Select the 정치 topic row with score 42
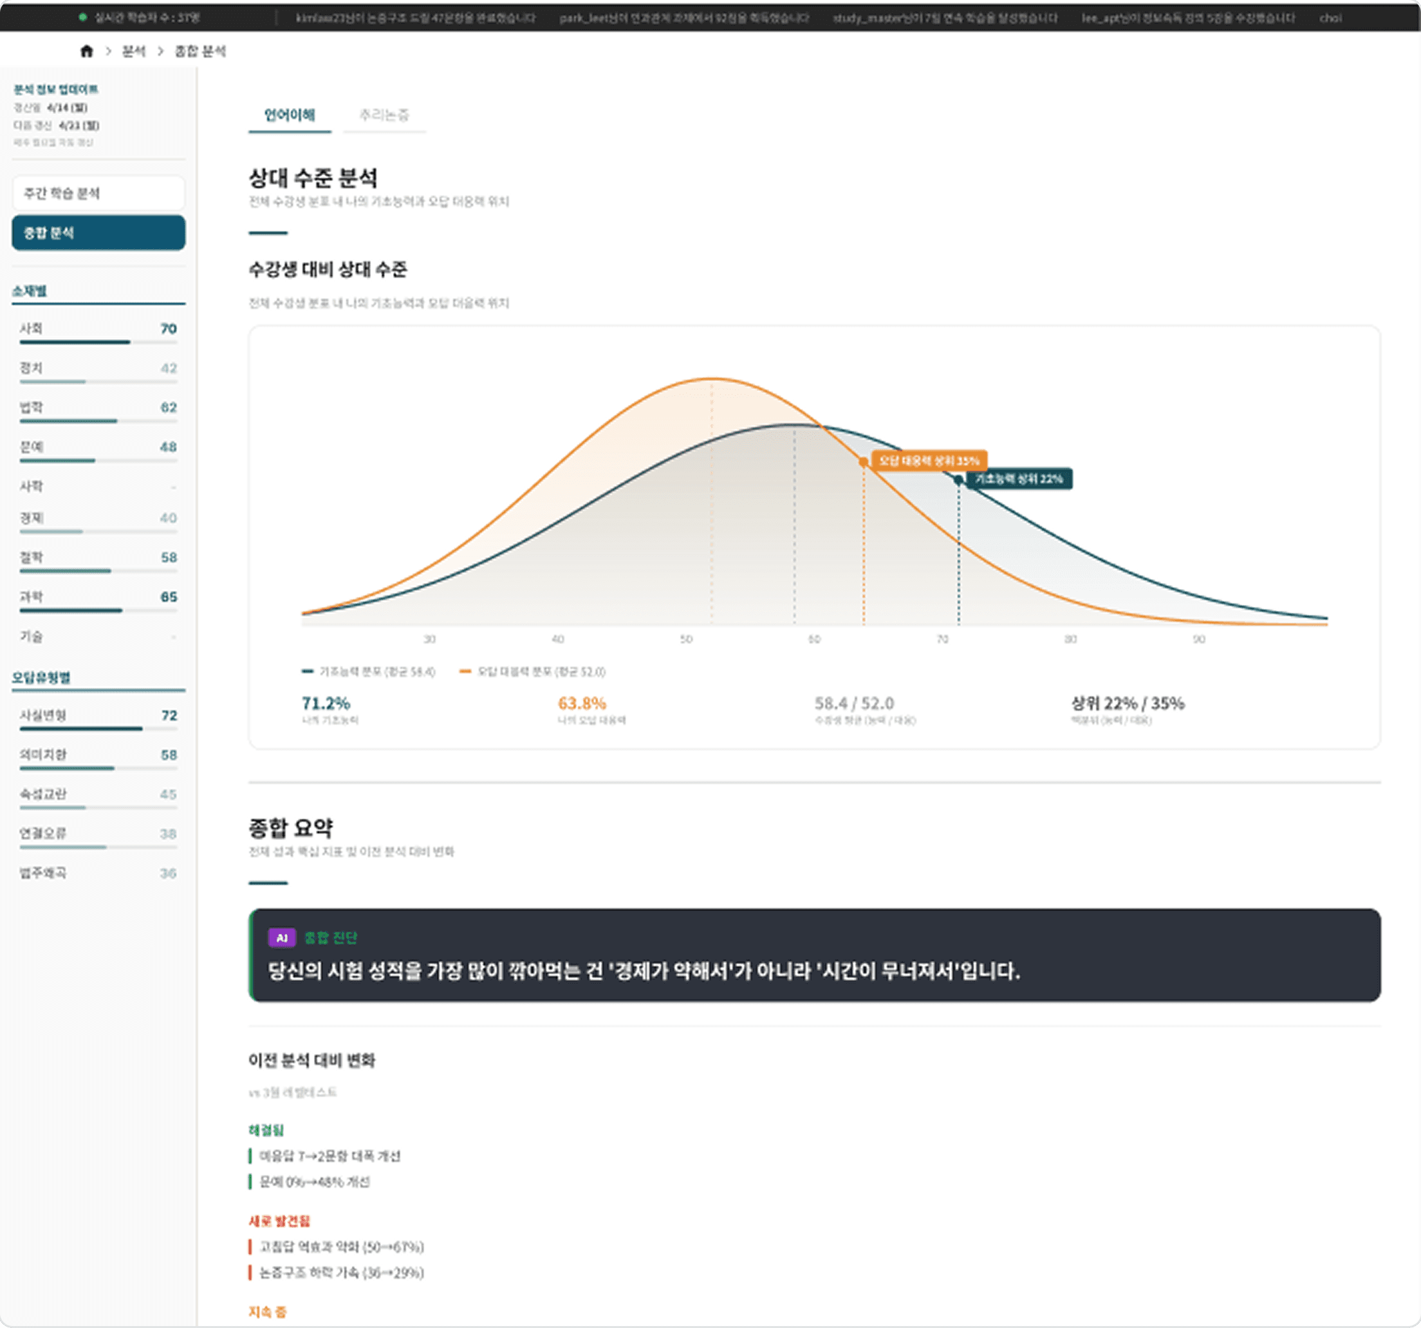Viewport: 1421px width, 1328px height. 98,371
